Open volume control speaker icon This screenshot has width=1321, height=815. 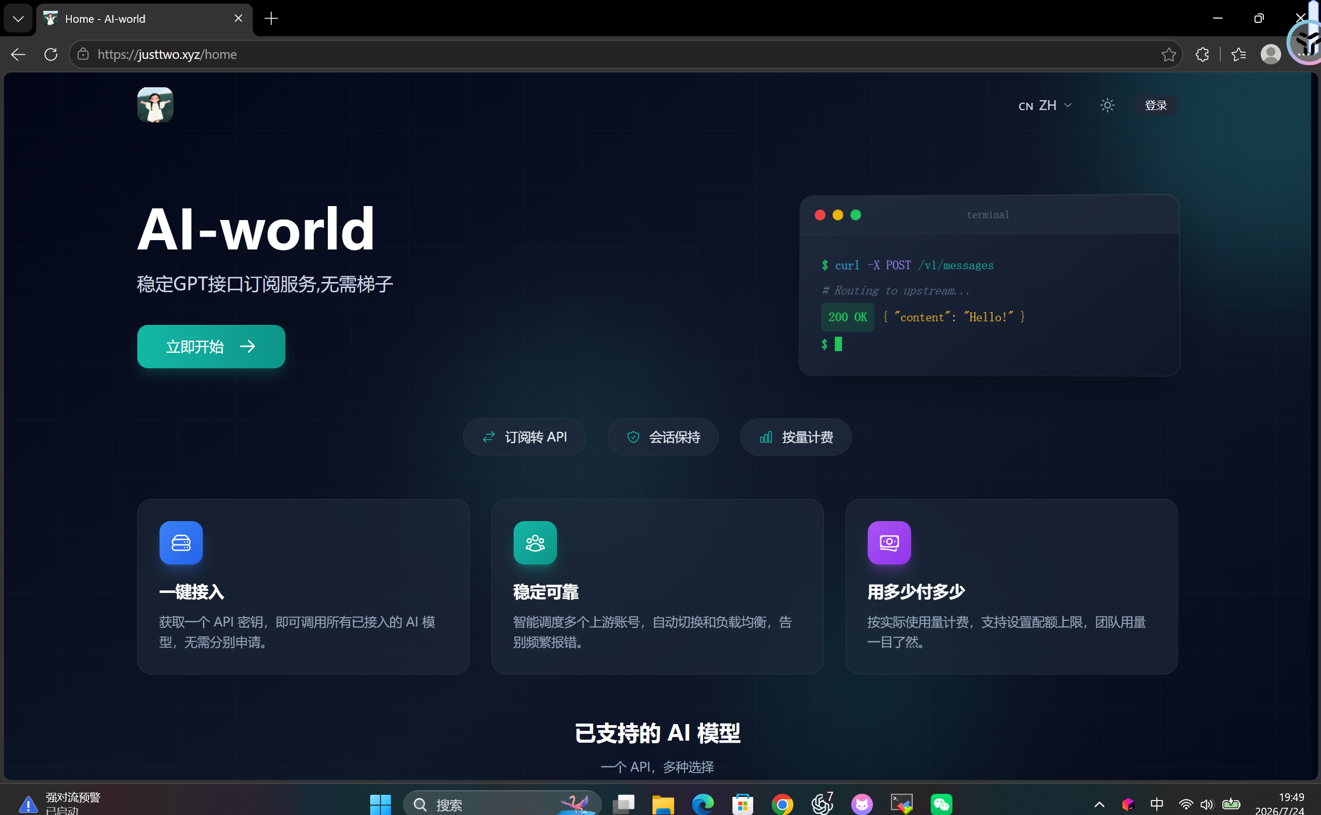click(x=1207, y=804)
